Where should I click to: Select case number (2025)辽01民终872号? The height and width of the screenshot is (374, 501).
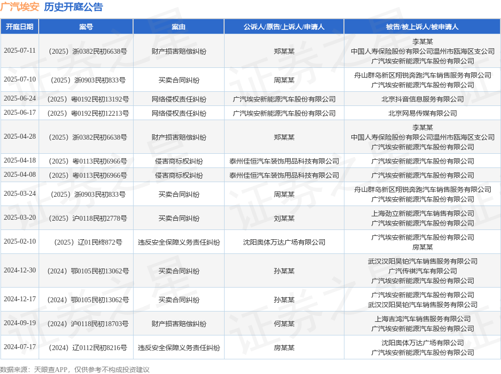click(88, 242)
